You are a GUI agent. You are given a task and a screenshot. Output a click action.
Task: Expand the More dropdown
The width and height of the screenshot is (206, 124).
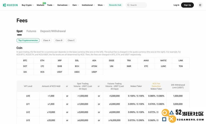point(101,5)
